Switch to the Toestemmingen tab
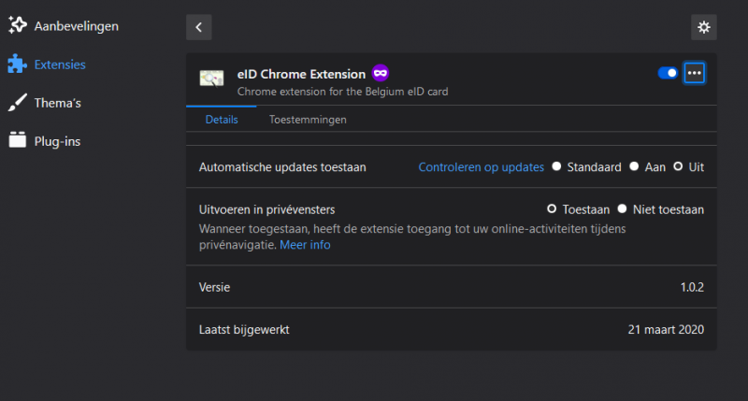This screenshot has width=748, height=401. pos(308,120)
